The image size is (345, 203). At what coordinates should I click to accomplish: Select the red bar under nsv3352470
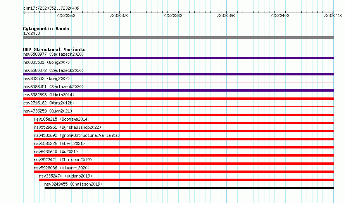pos(186,180)
